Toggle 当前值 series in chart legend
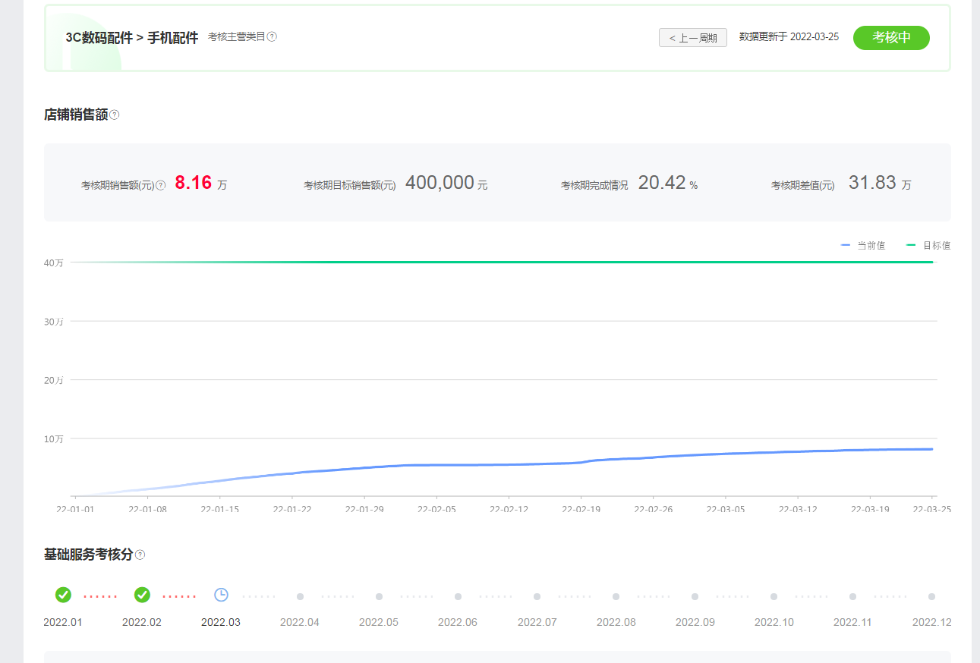The width and height of the screenshot is (980, 663). click(863, 246)
